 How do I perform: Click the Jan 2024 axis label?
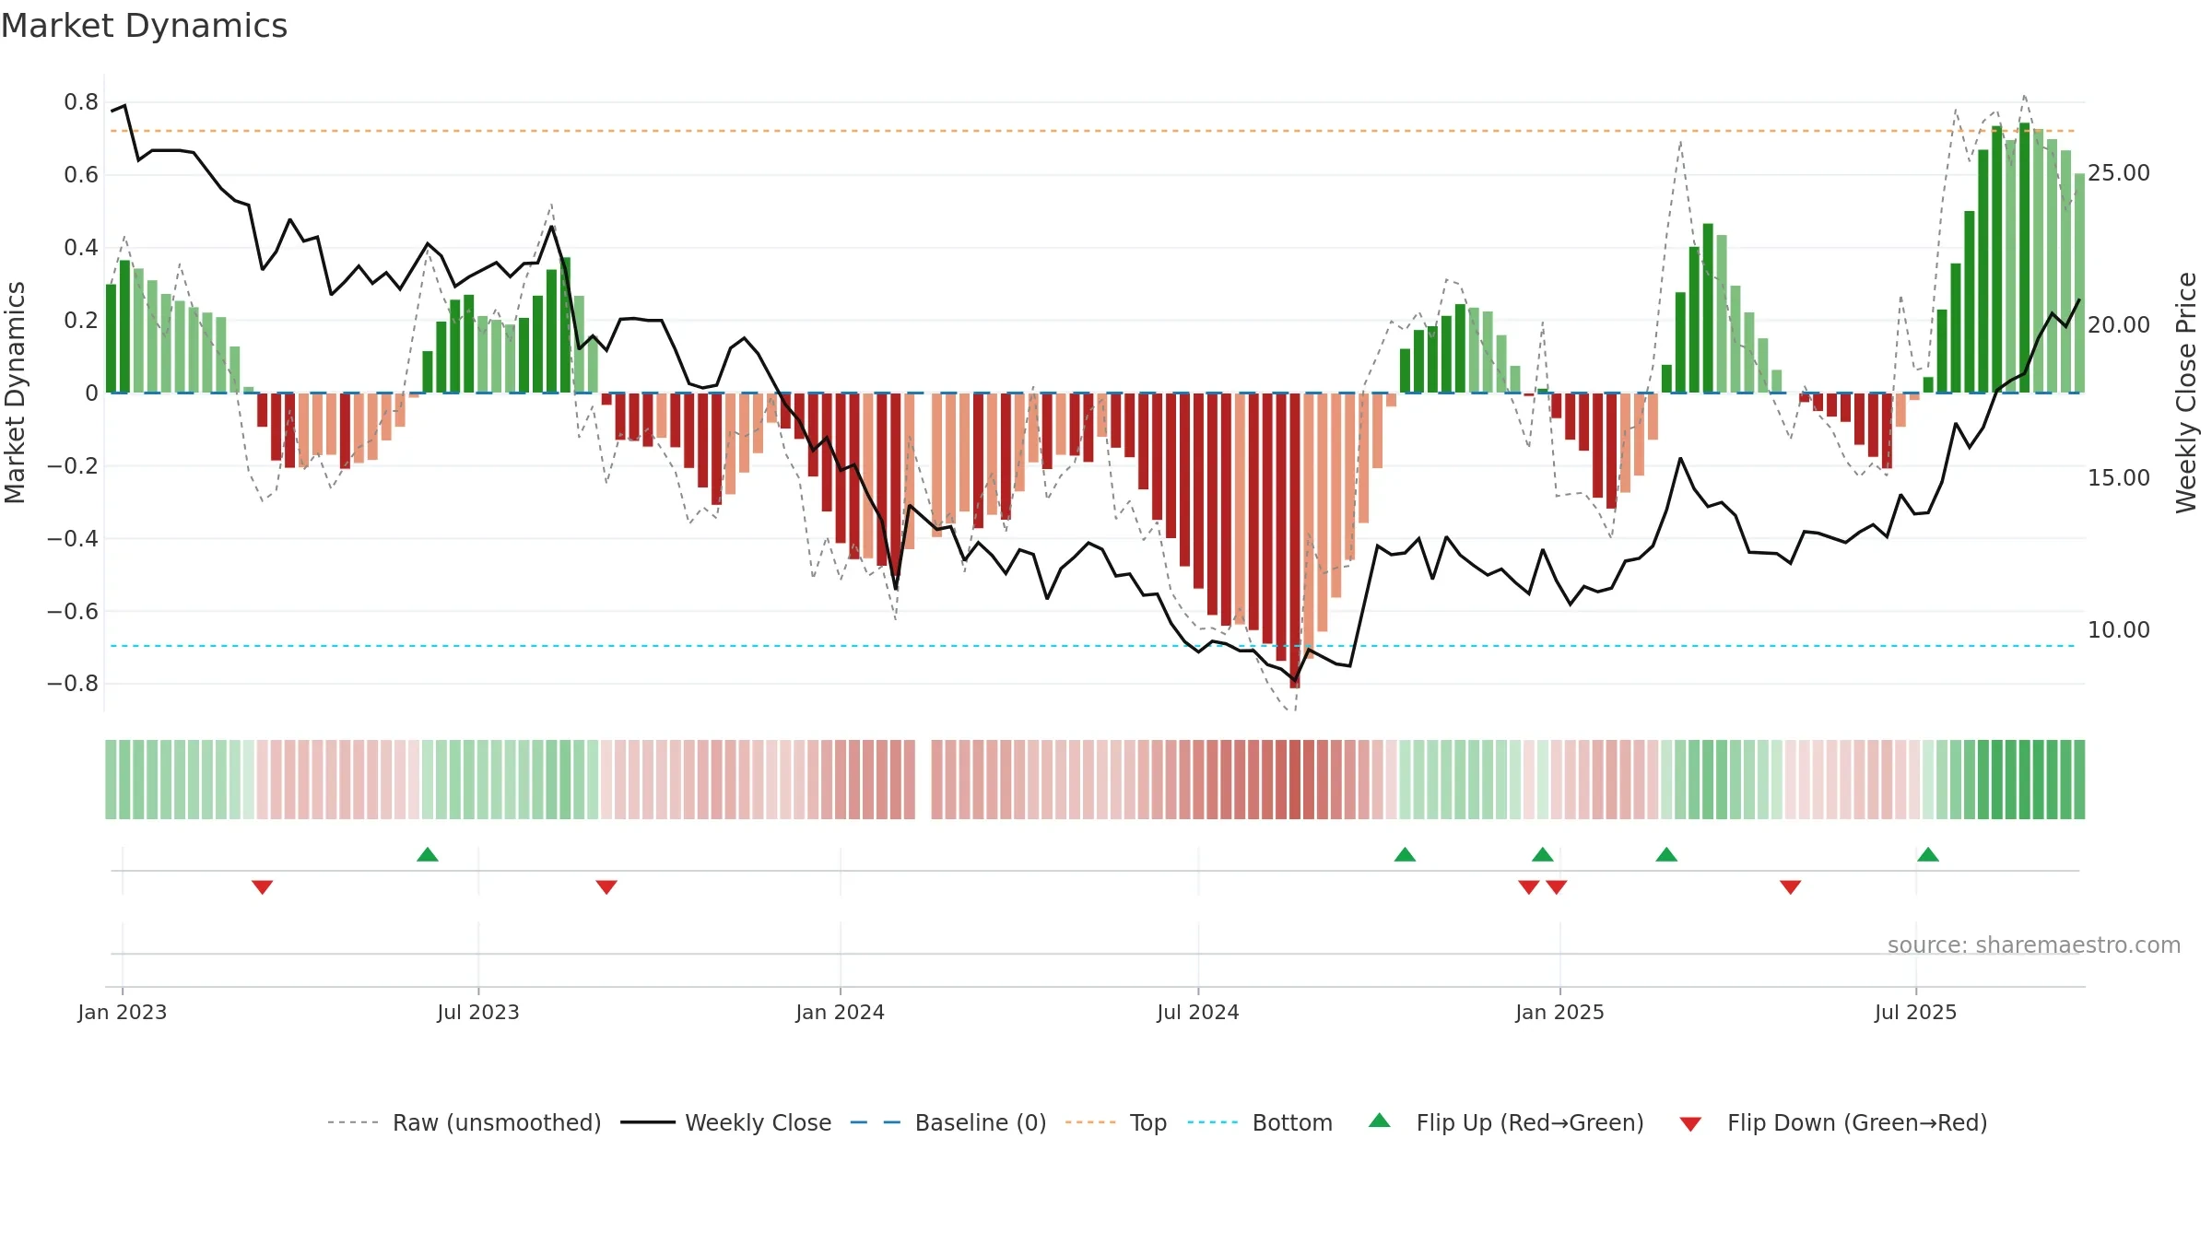pyautogui.click(x=841, y=1012)
